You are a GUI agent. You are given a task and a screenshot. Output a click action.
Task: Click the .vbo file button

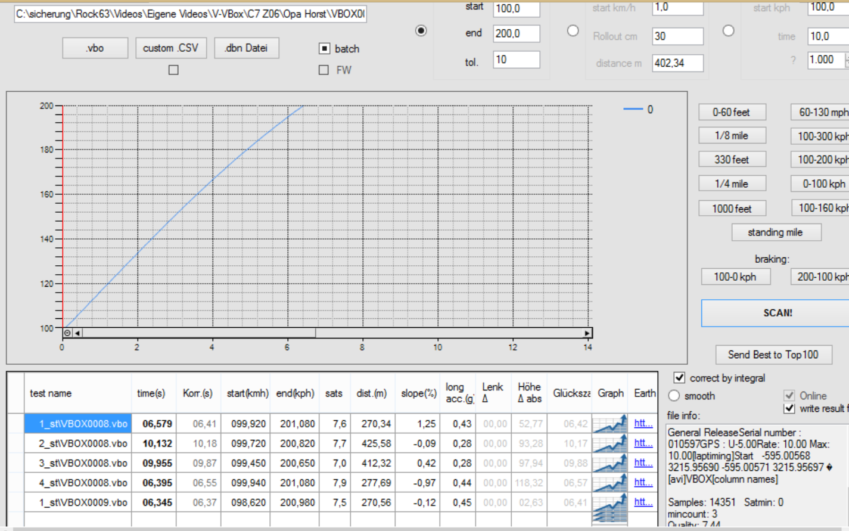tap(95, 48)
